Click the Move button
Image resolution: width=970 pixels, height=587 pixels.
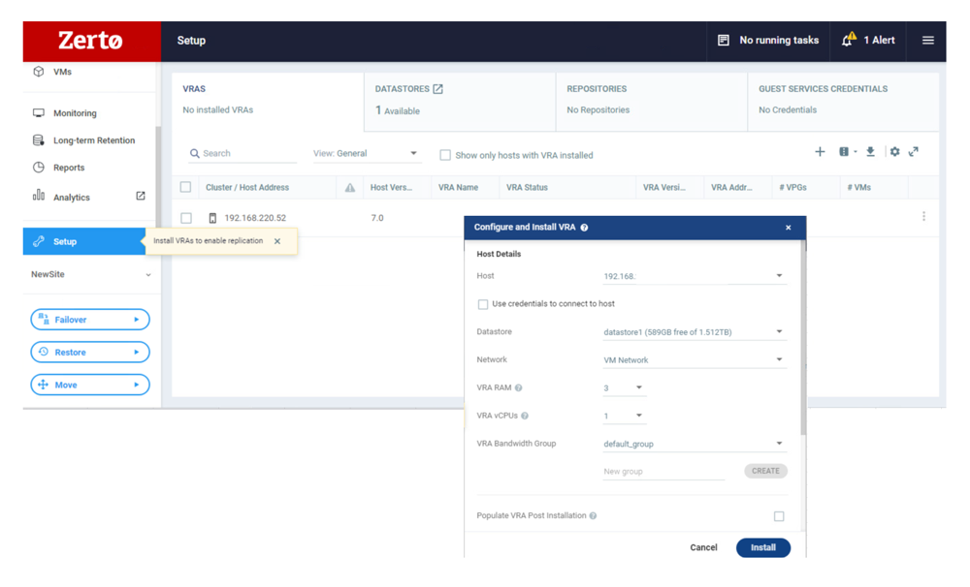pos(90,385)
